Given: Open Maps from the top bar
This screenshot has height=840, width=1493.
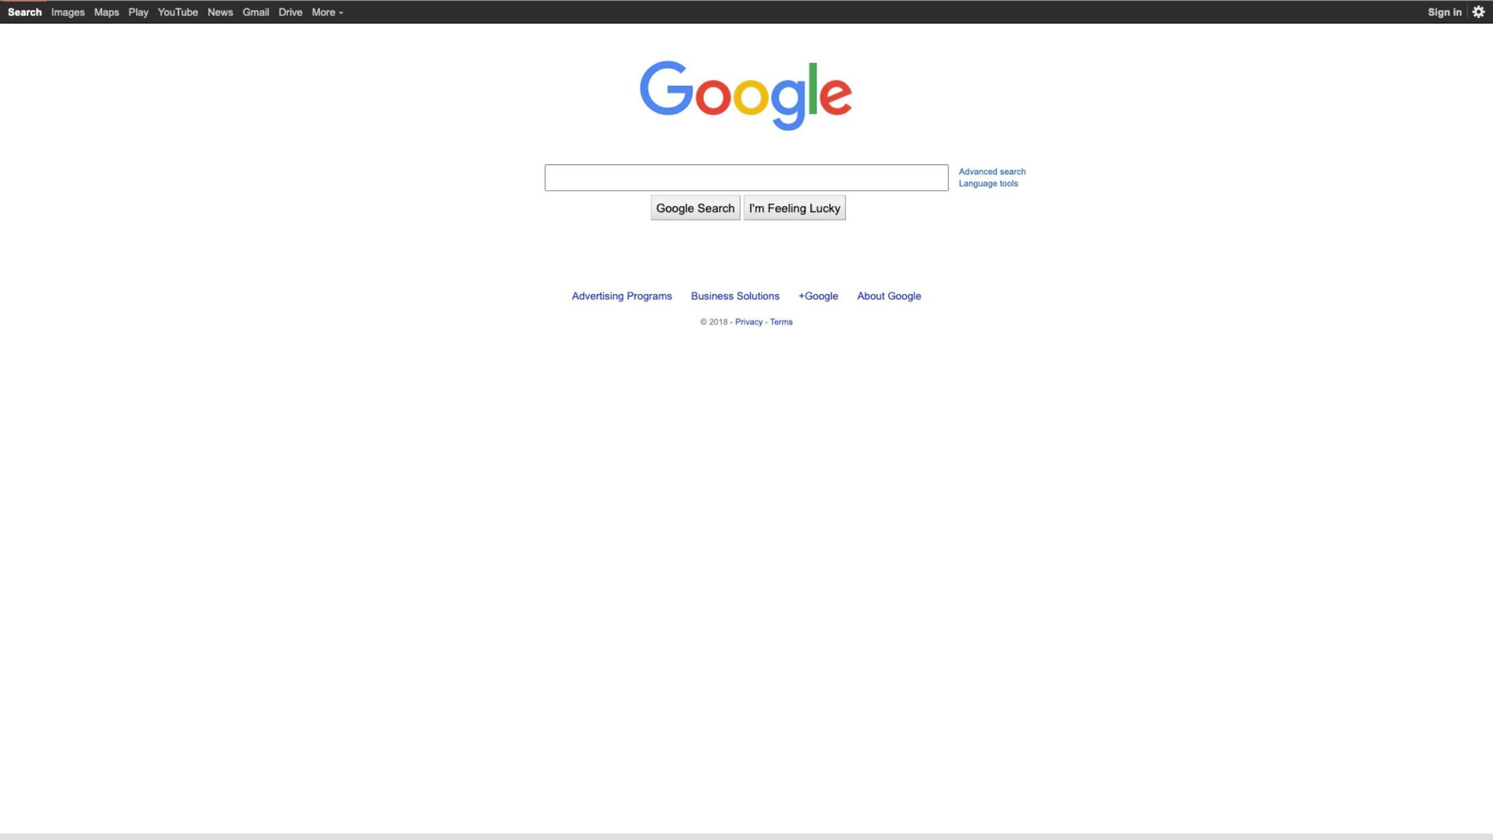Looking at the screenshot, I should (106, 12).
